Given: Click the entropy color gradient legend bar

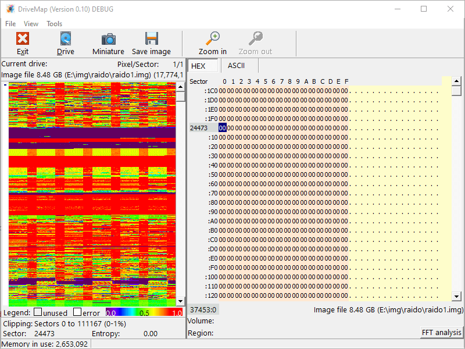Looking at the screenshot, I should point(144,312).
